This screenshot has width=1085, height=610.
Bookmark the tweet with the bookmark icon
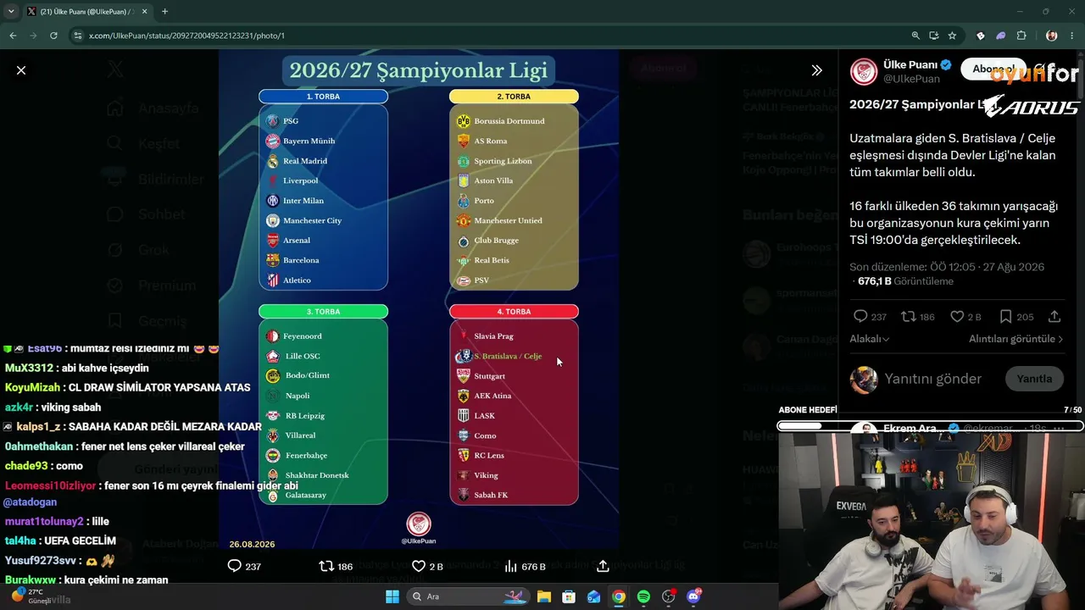[x=1005, y=316]
